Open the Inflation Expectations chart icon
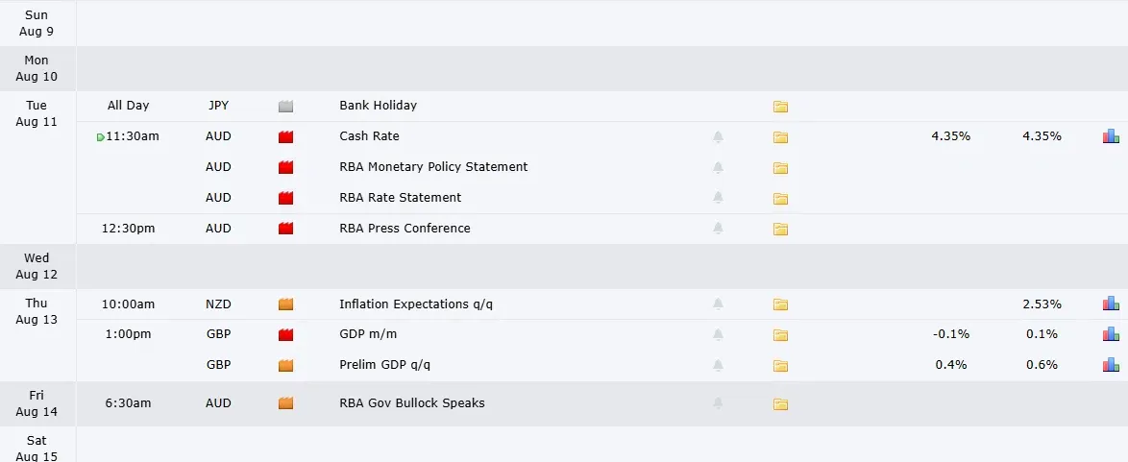 [1111, 304]
